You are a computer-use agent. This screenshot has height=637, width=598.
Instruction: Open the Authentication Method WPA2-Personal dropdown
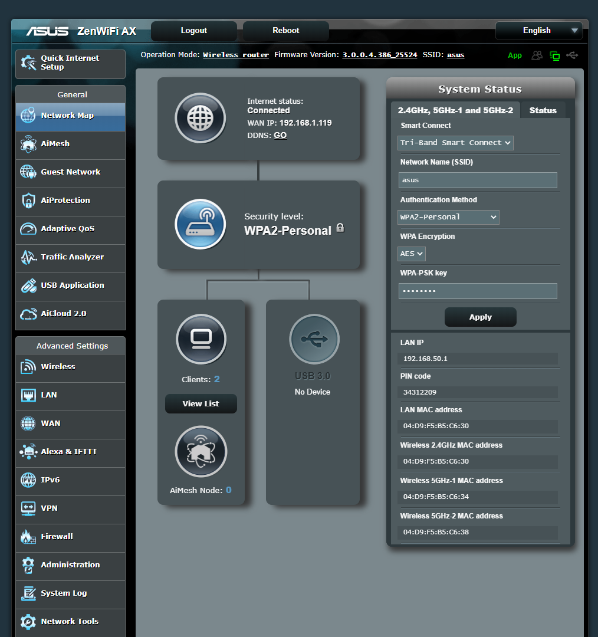(x=448, y=217)
